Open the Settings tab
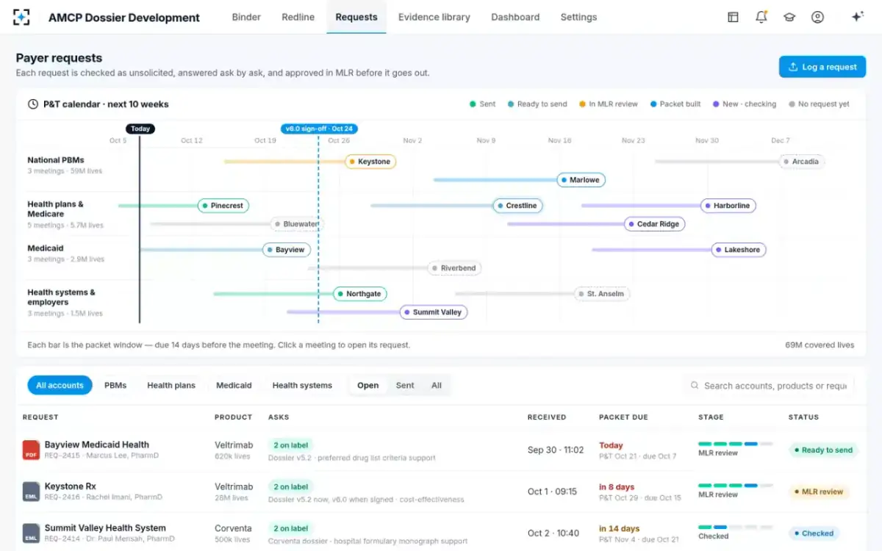882x551 pixels. 578,17
